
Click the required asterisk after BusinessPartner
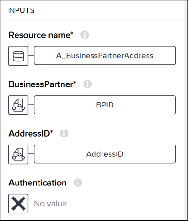[x=75, y=83]
